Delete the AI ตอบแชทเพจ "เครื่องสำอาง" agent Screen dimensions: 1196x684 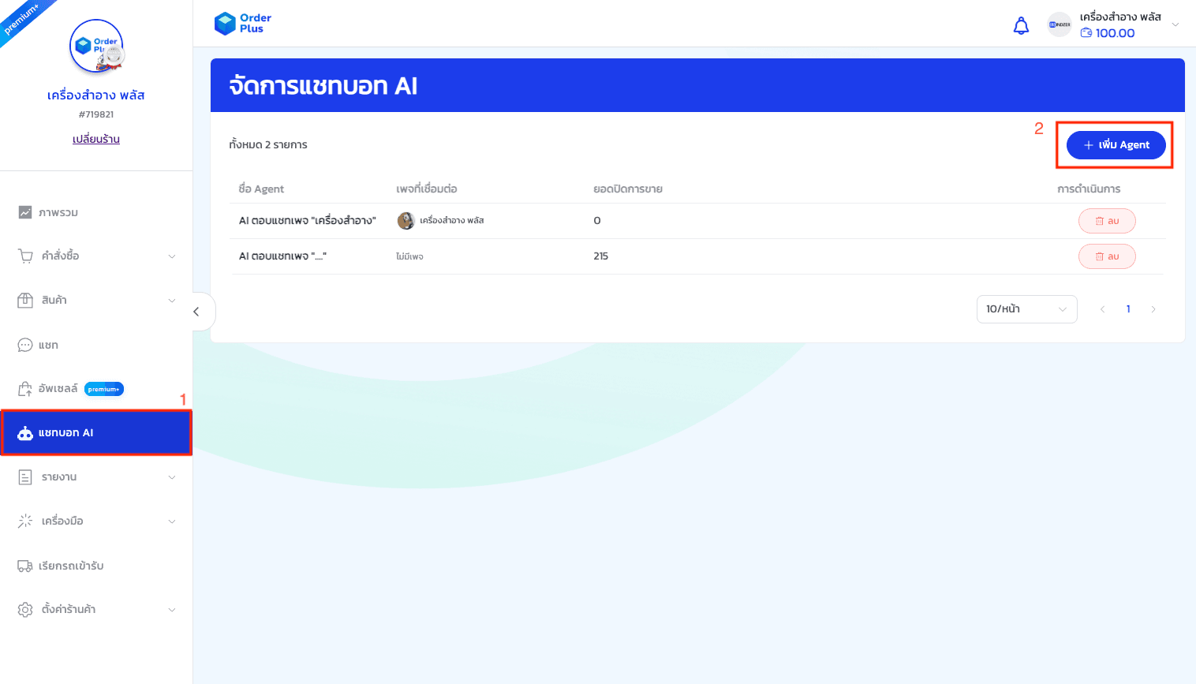coord(1107,220)
